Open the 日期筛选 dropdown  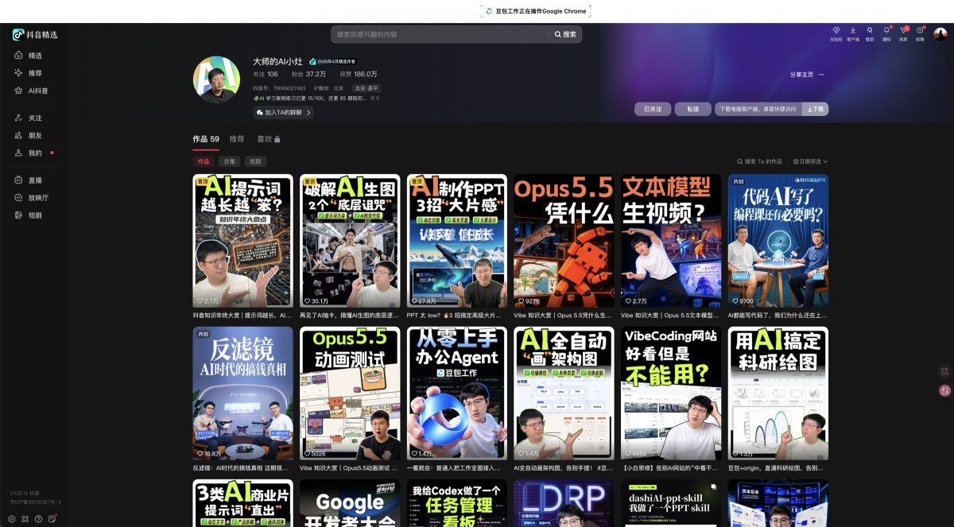coord(811,161)
